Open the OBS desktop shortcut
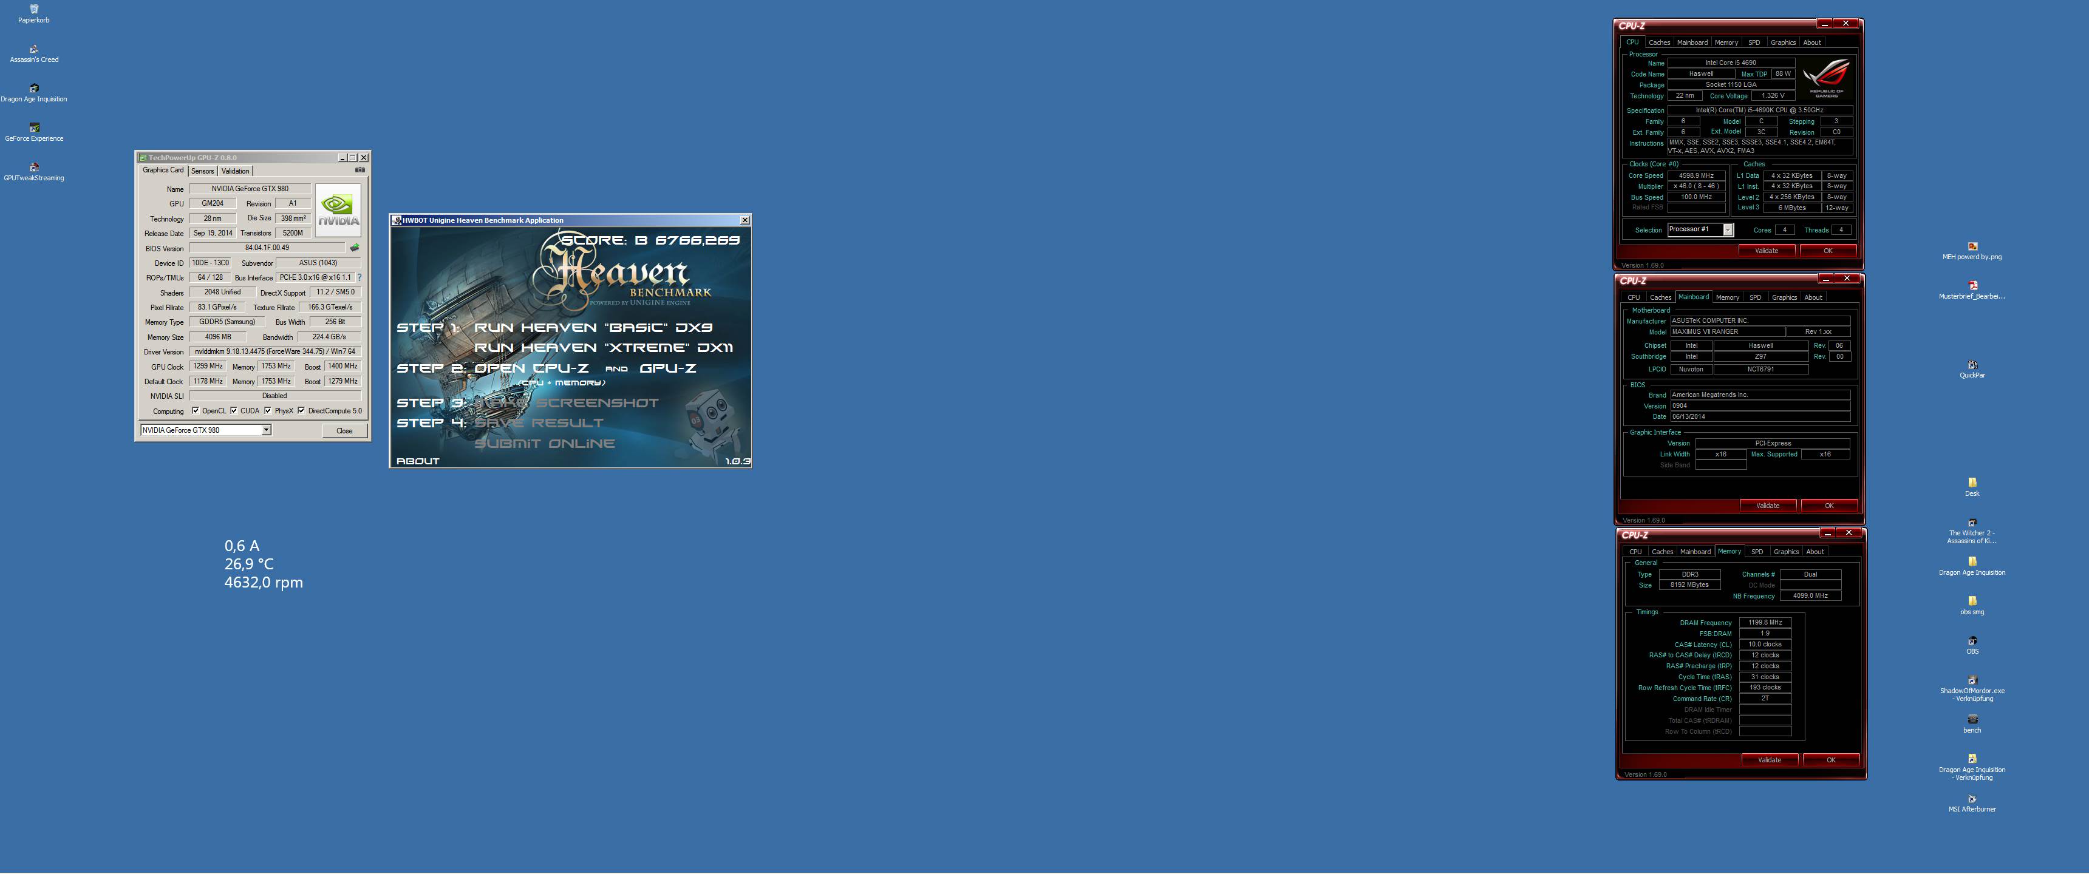This screenshot has height=874, width=2089. 1972,642
